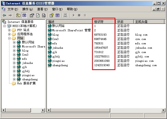Click the Forward arrow toolbar icon
167x119 pixels.
pos(10,15)
